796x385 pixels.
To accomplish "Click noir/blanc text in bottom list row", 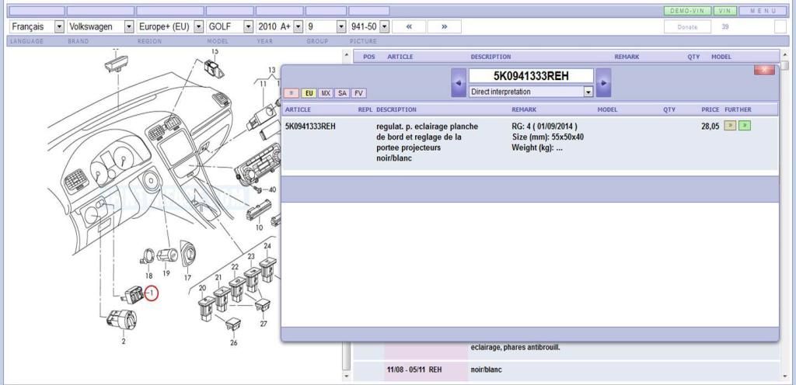I will click(x=486, y=369).
